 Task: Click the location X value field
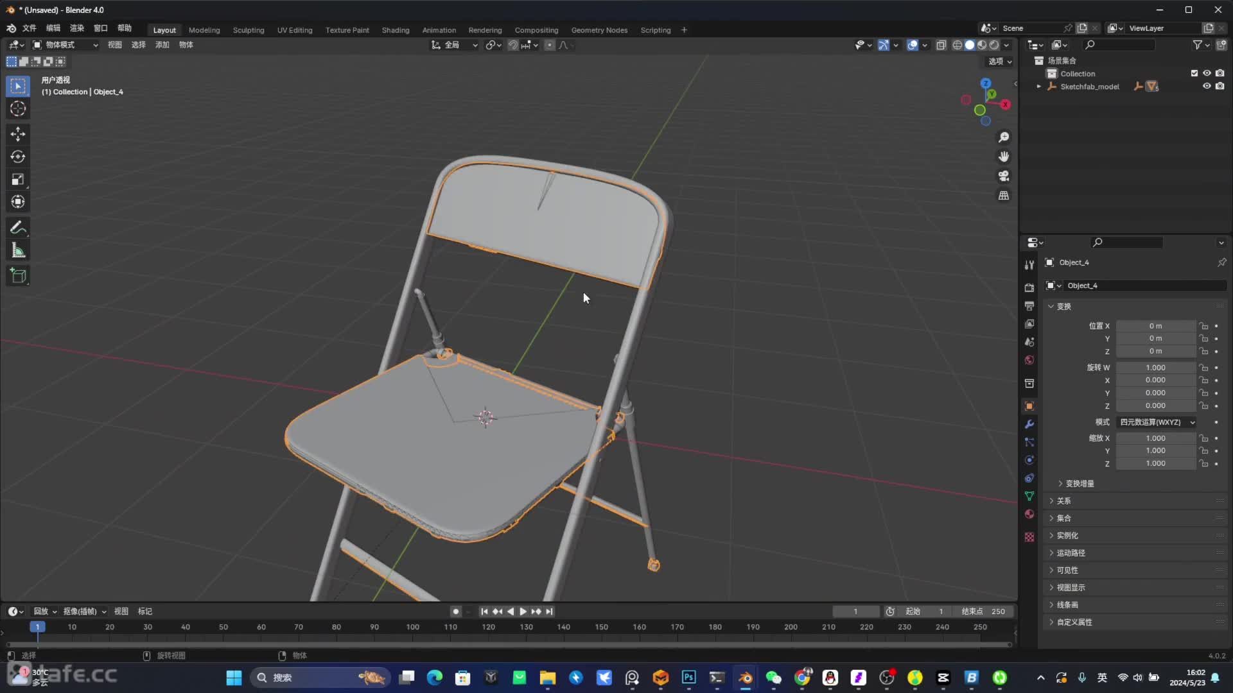pos(1156,326)
